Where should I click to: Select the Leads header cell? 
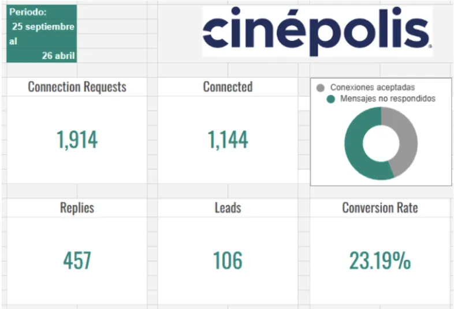pos(228,208)
